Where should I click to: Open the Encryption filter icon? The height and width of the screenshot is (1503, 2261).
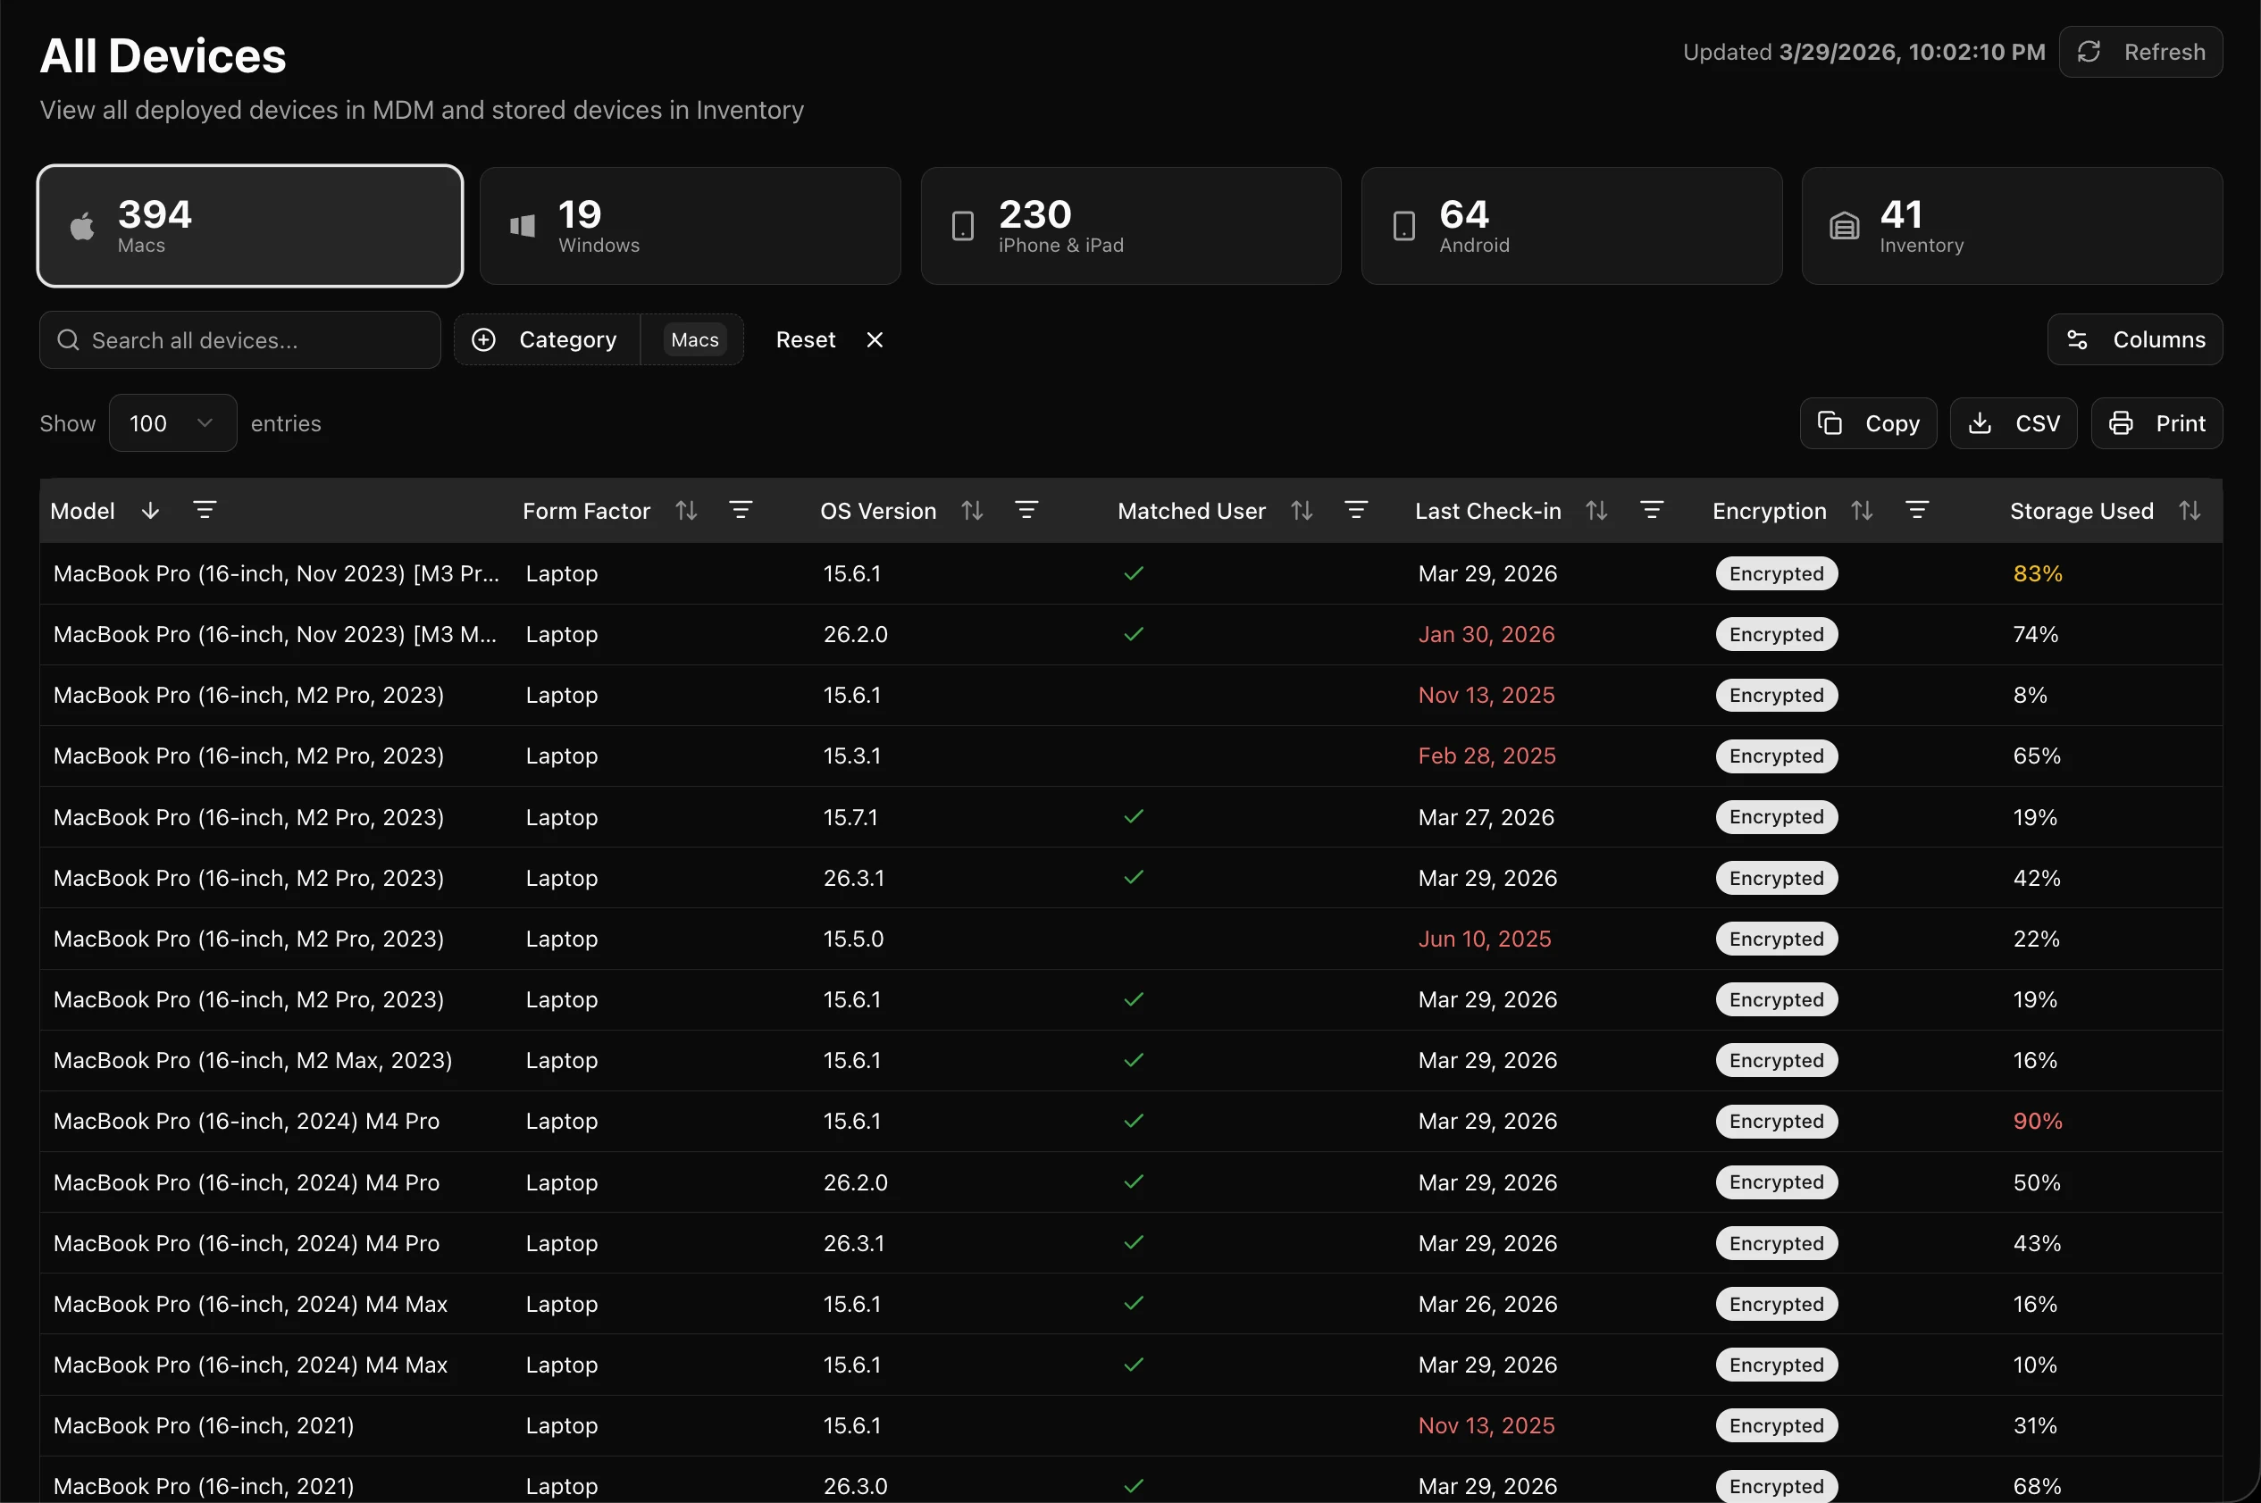(x=1917, y=510)
